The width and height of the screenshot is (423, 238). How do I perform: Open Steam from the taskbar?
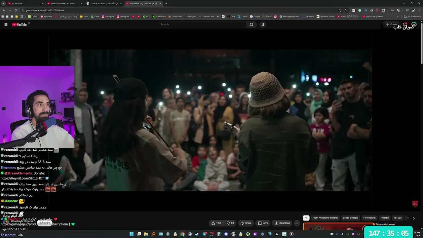pos(197,234)
